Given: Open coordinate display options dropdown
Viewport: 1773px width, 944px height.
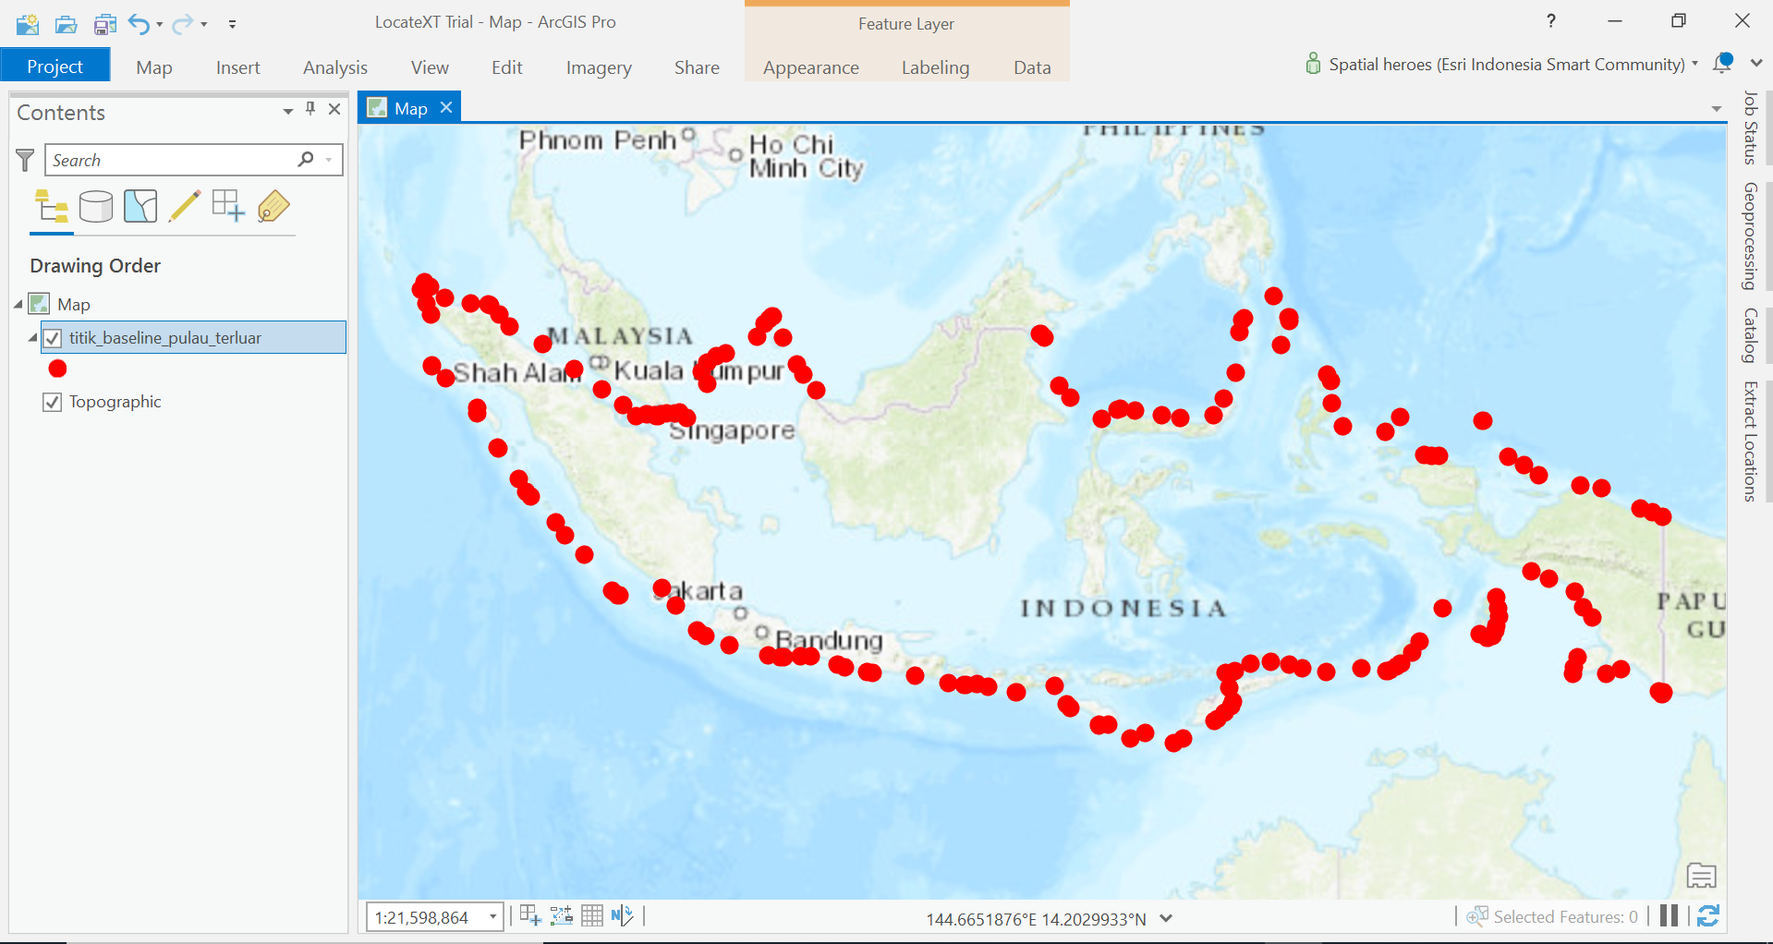Looking at the screenshot, I should point(1166,918).
